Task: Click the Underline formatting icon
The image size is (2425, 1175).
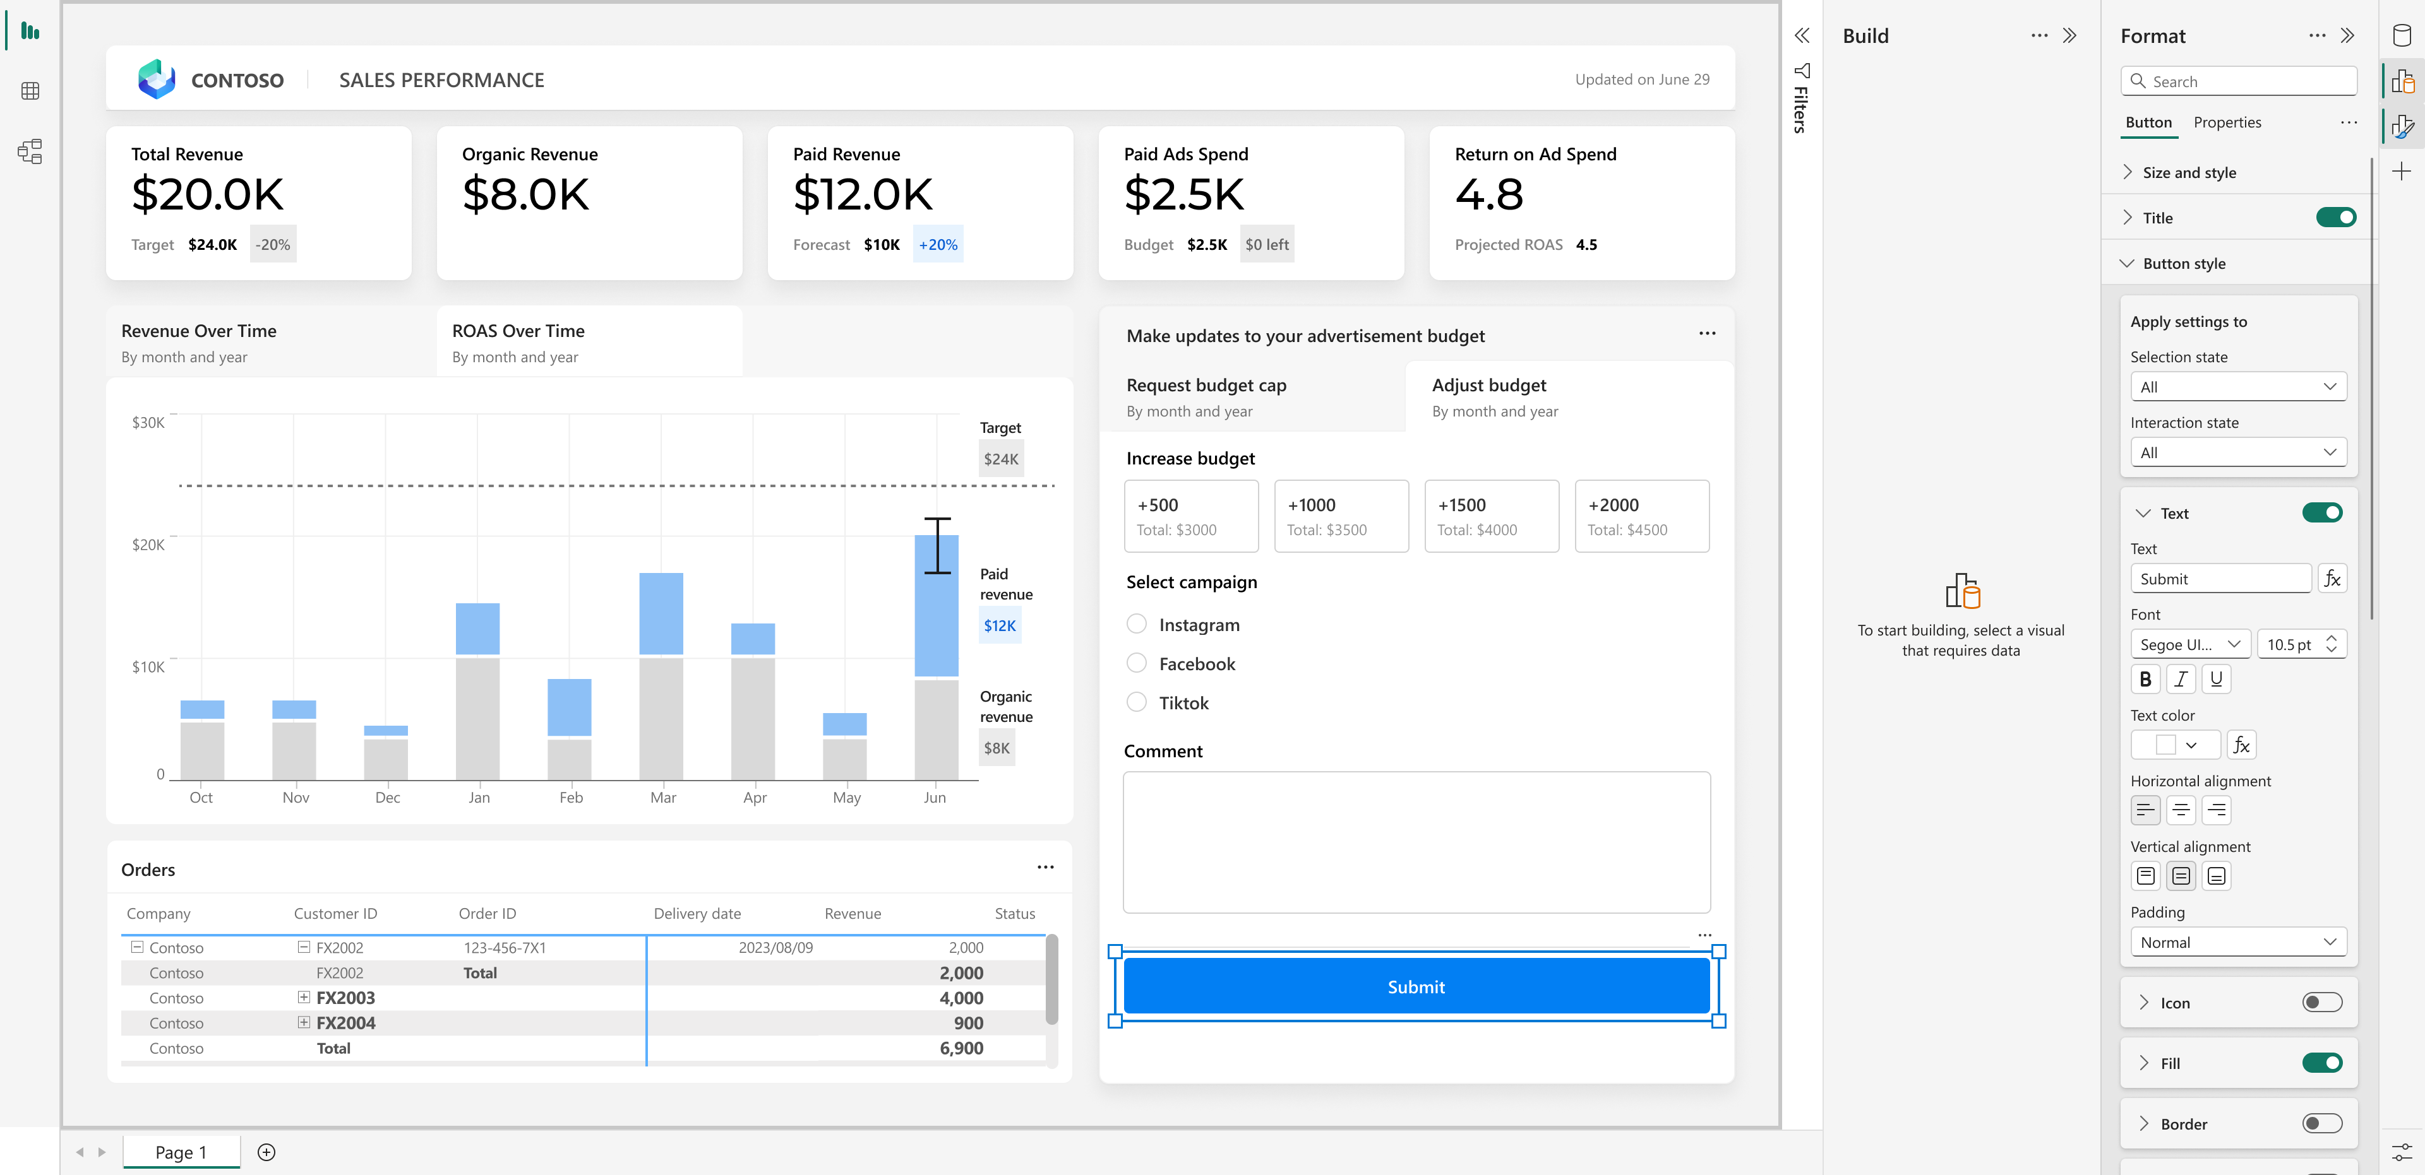Action: point(2216,678)
